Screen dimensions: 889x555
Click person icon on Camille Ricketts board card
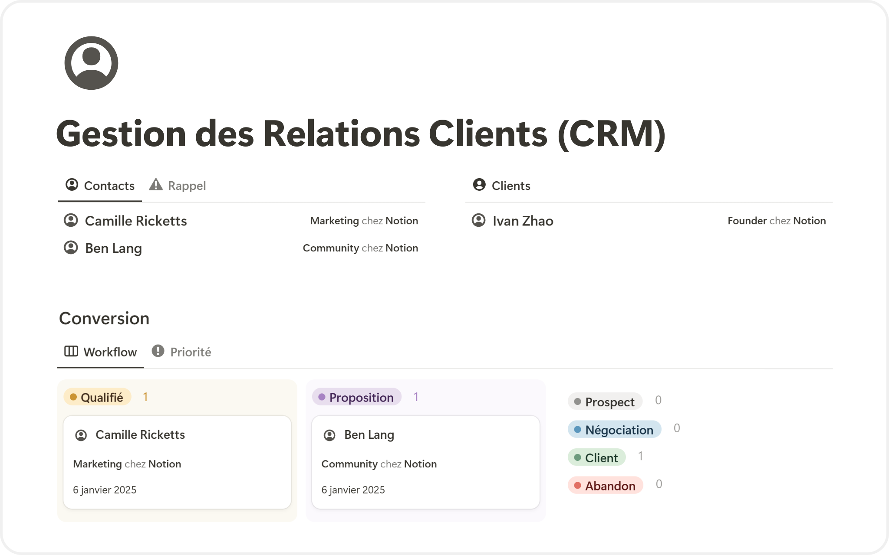(x=81, y=435)
